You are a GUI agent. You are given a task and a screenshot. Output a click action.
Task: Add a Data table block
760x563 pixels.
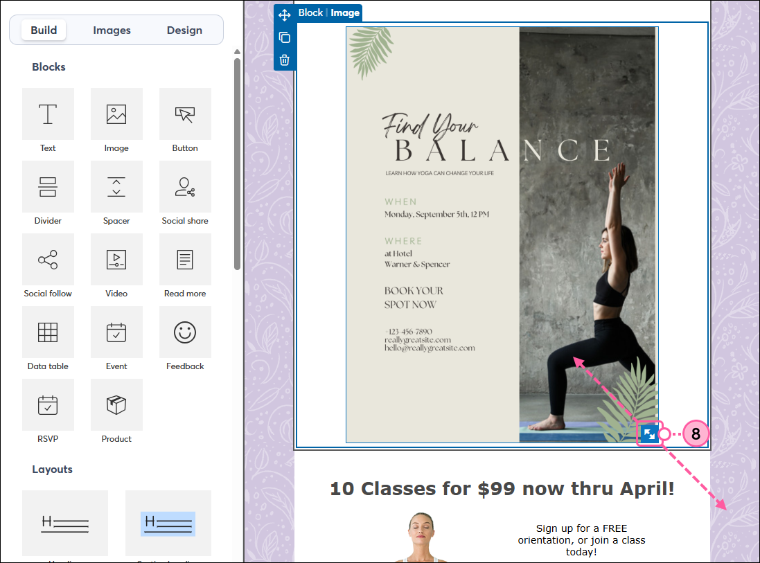[48, 332]
